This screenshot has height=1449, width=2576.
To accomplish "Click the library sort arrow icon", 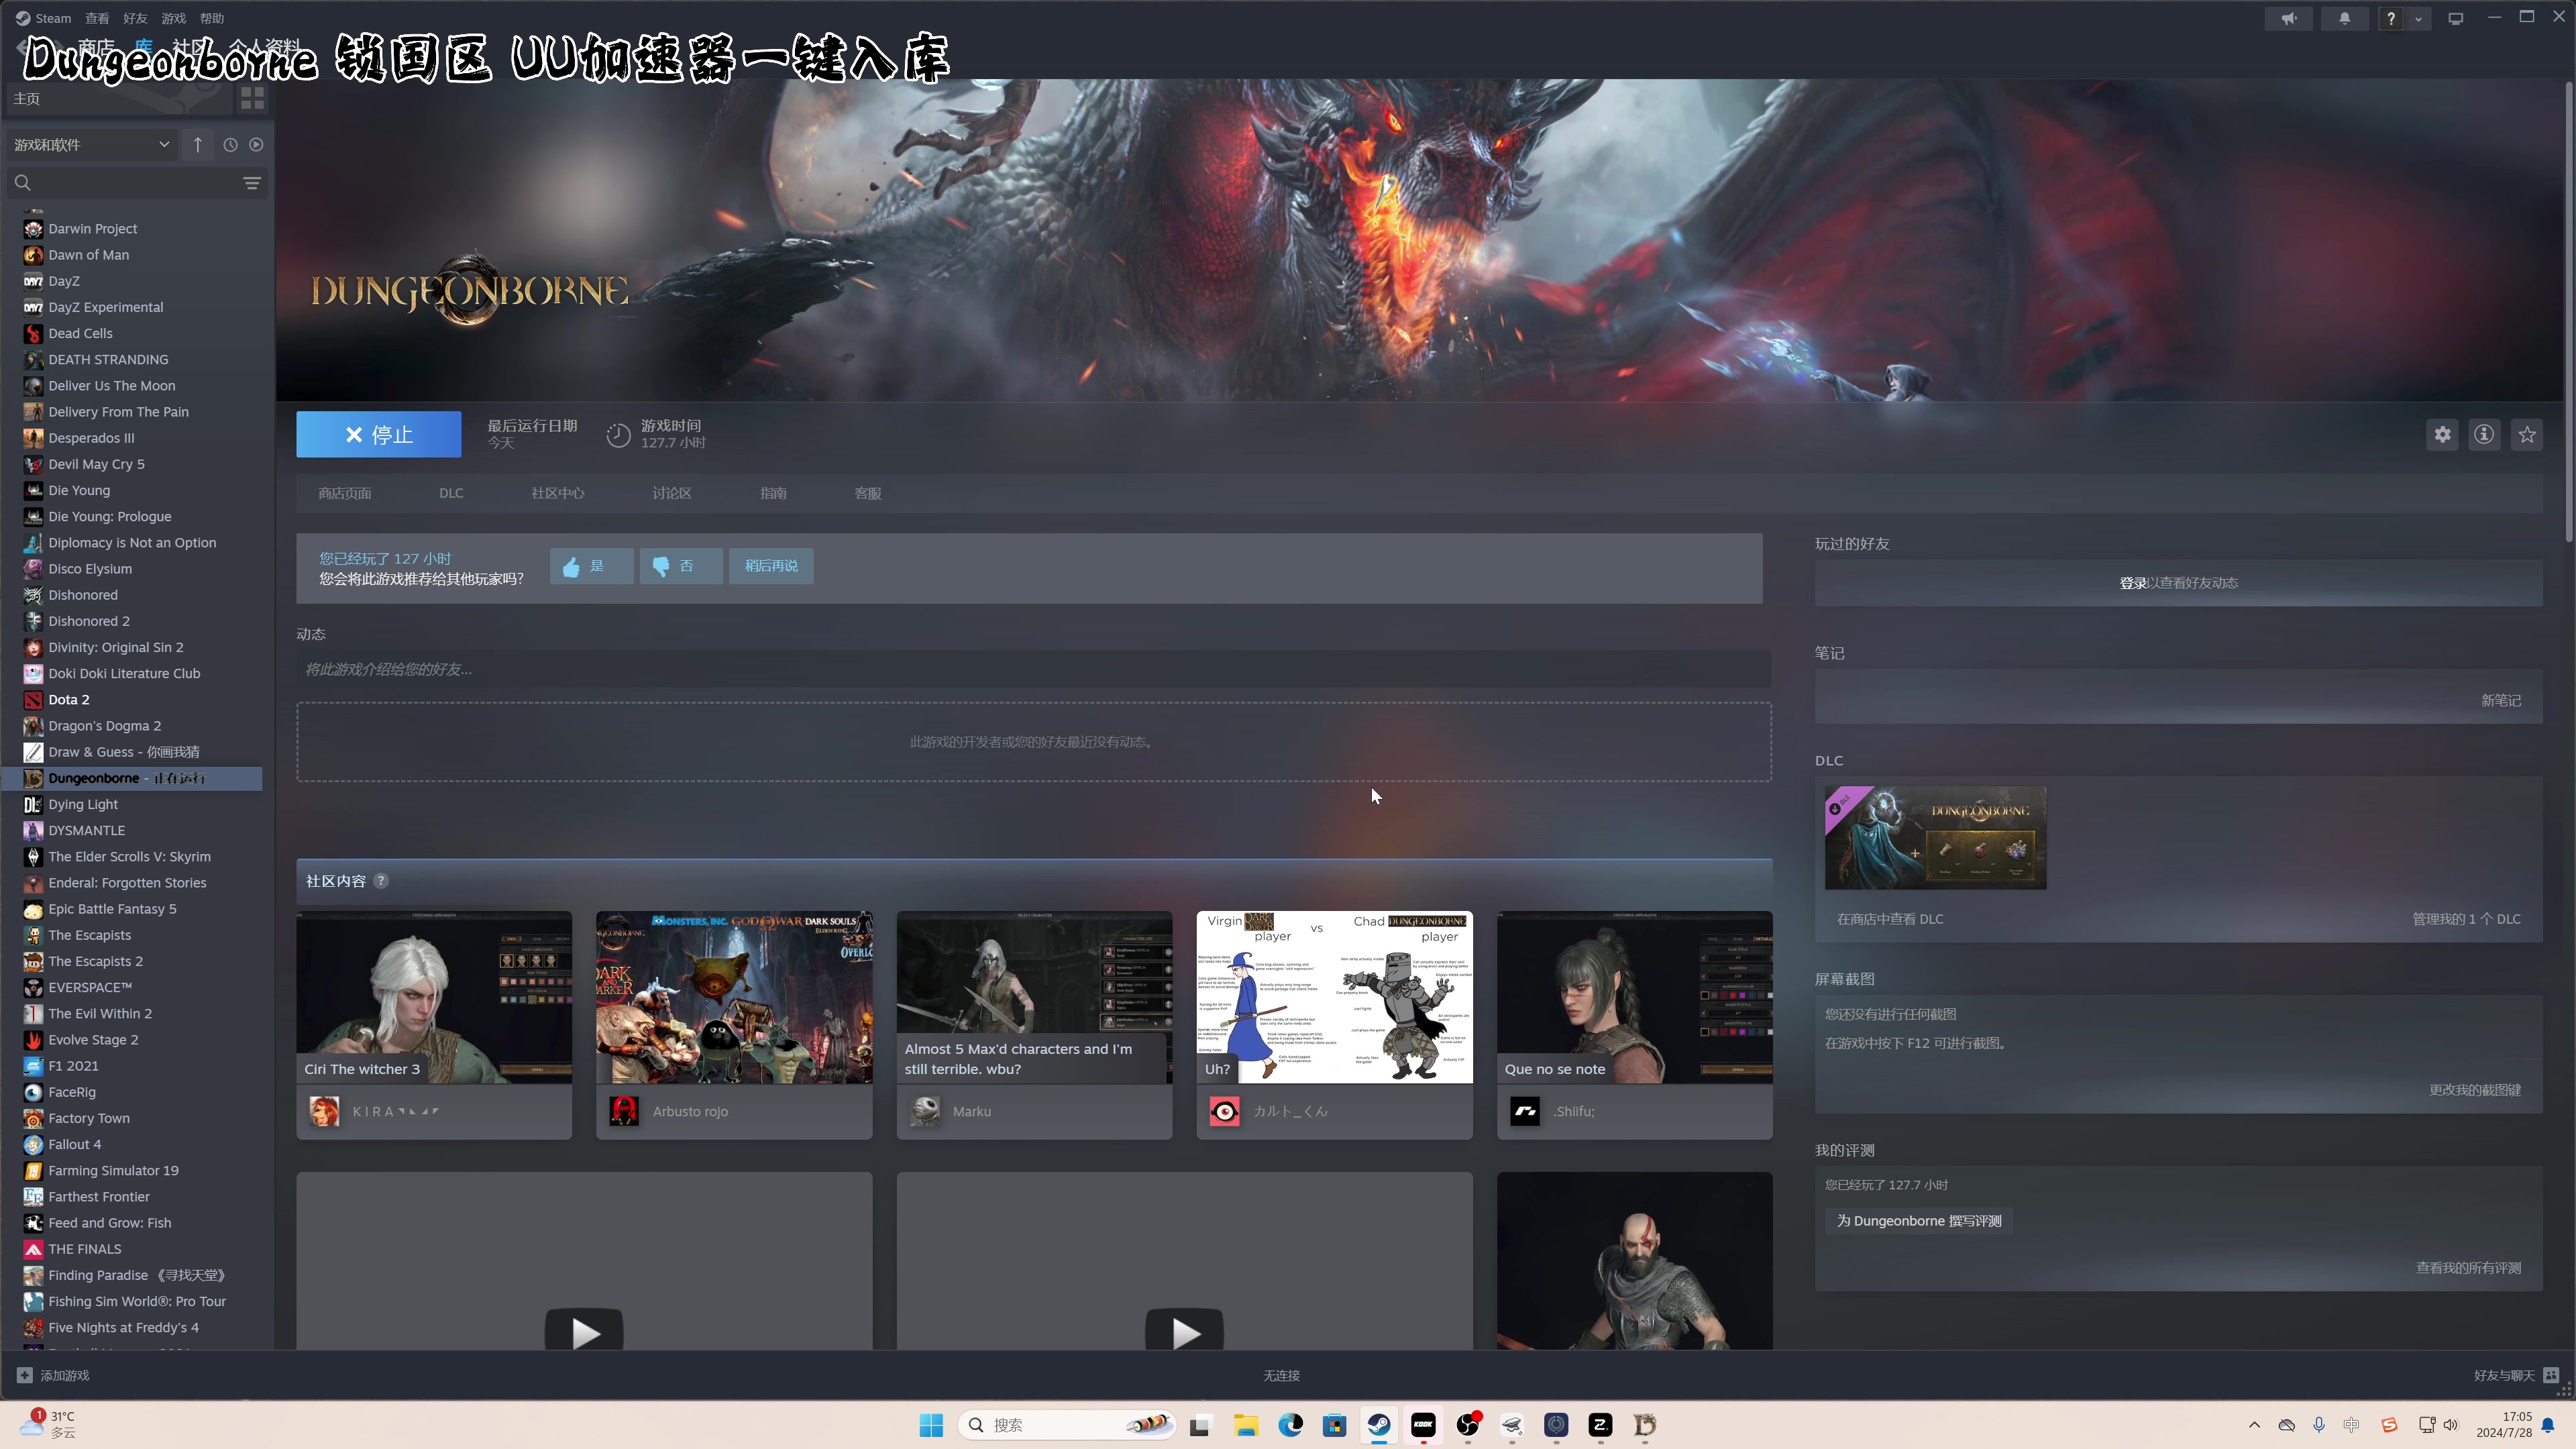I will pos(198,145).
